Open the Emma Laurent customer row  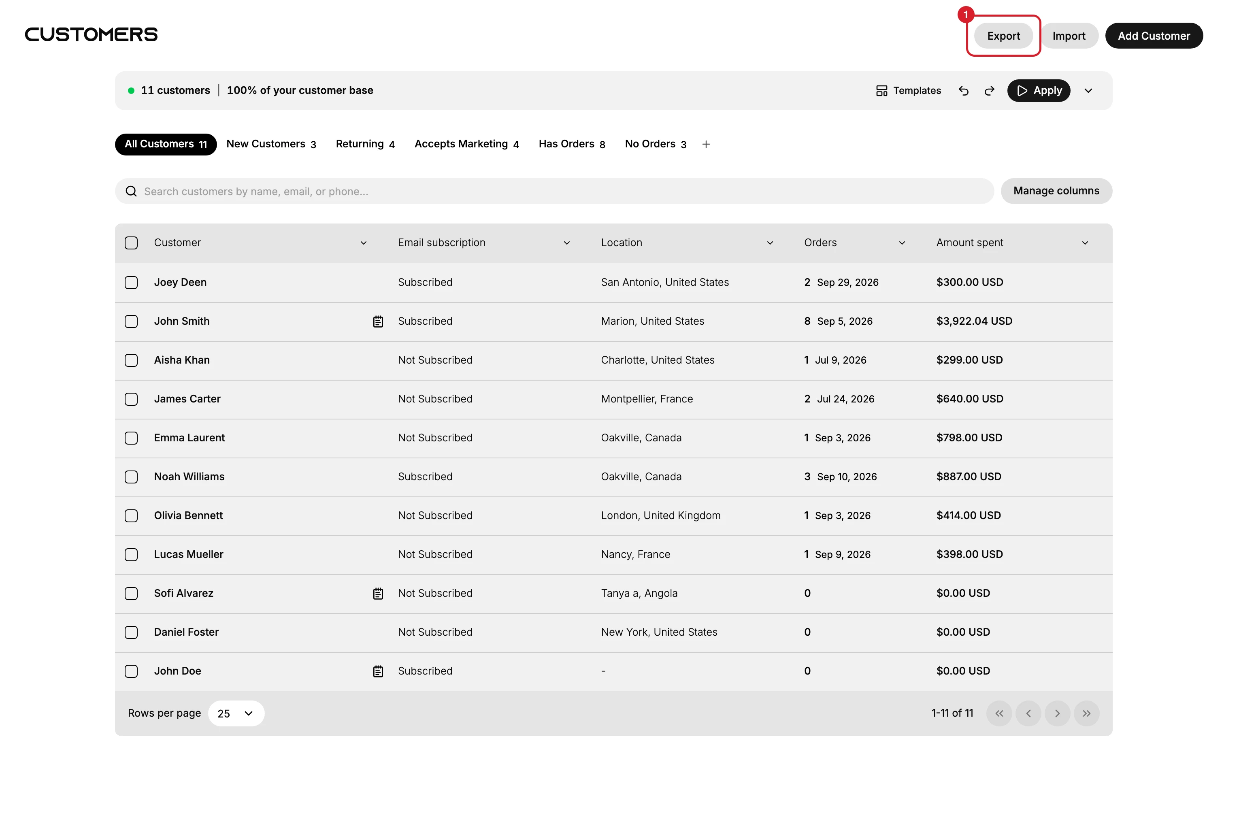coord(614,438)
